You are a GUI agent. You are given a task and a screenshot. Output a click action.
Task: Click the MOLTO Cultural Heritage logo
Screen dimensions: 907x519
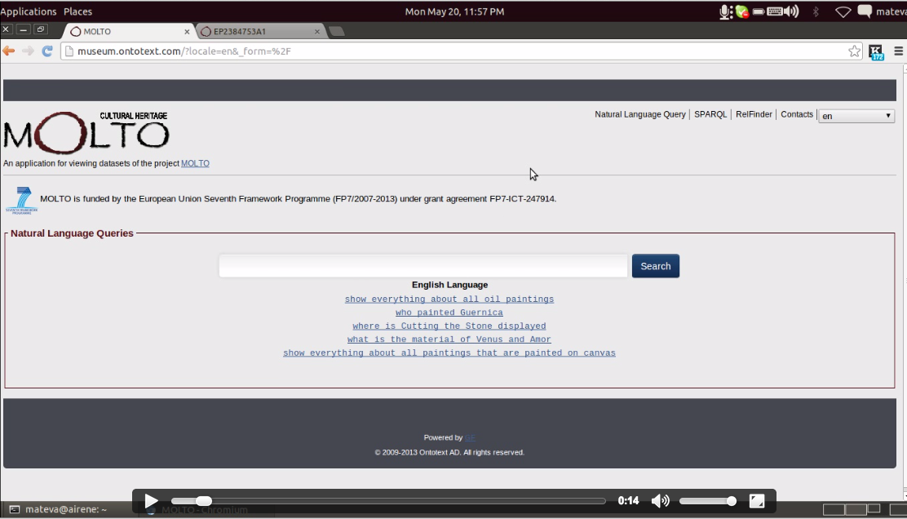[86, 132]
